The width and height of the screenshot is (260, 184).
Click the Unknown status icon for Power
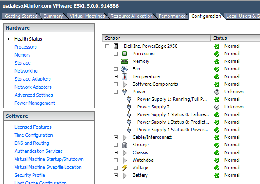click(x=217, y=92)
